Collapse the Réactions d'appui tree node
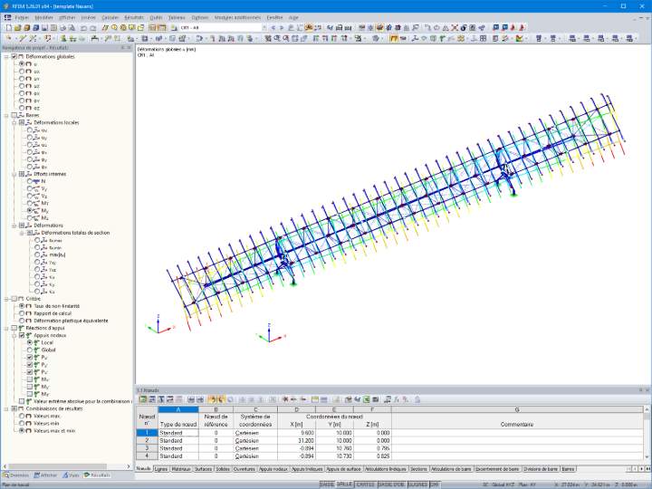 (6, 328)
